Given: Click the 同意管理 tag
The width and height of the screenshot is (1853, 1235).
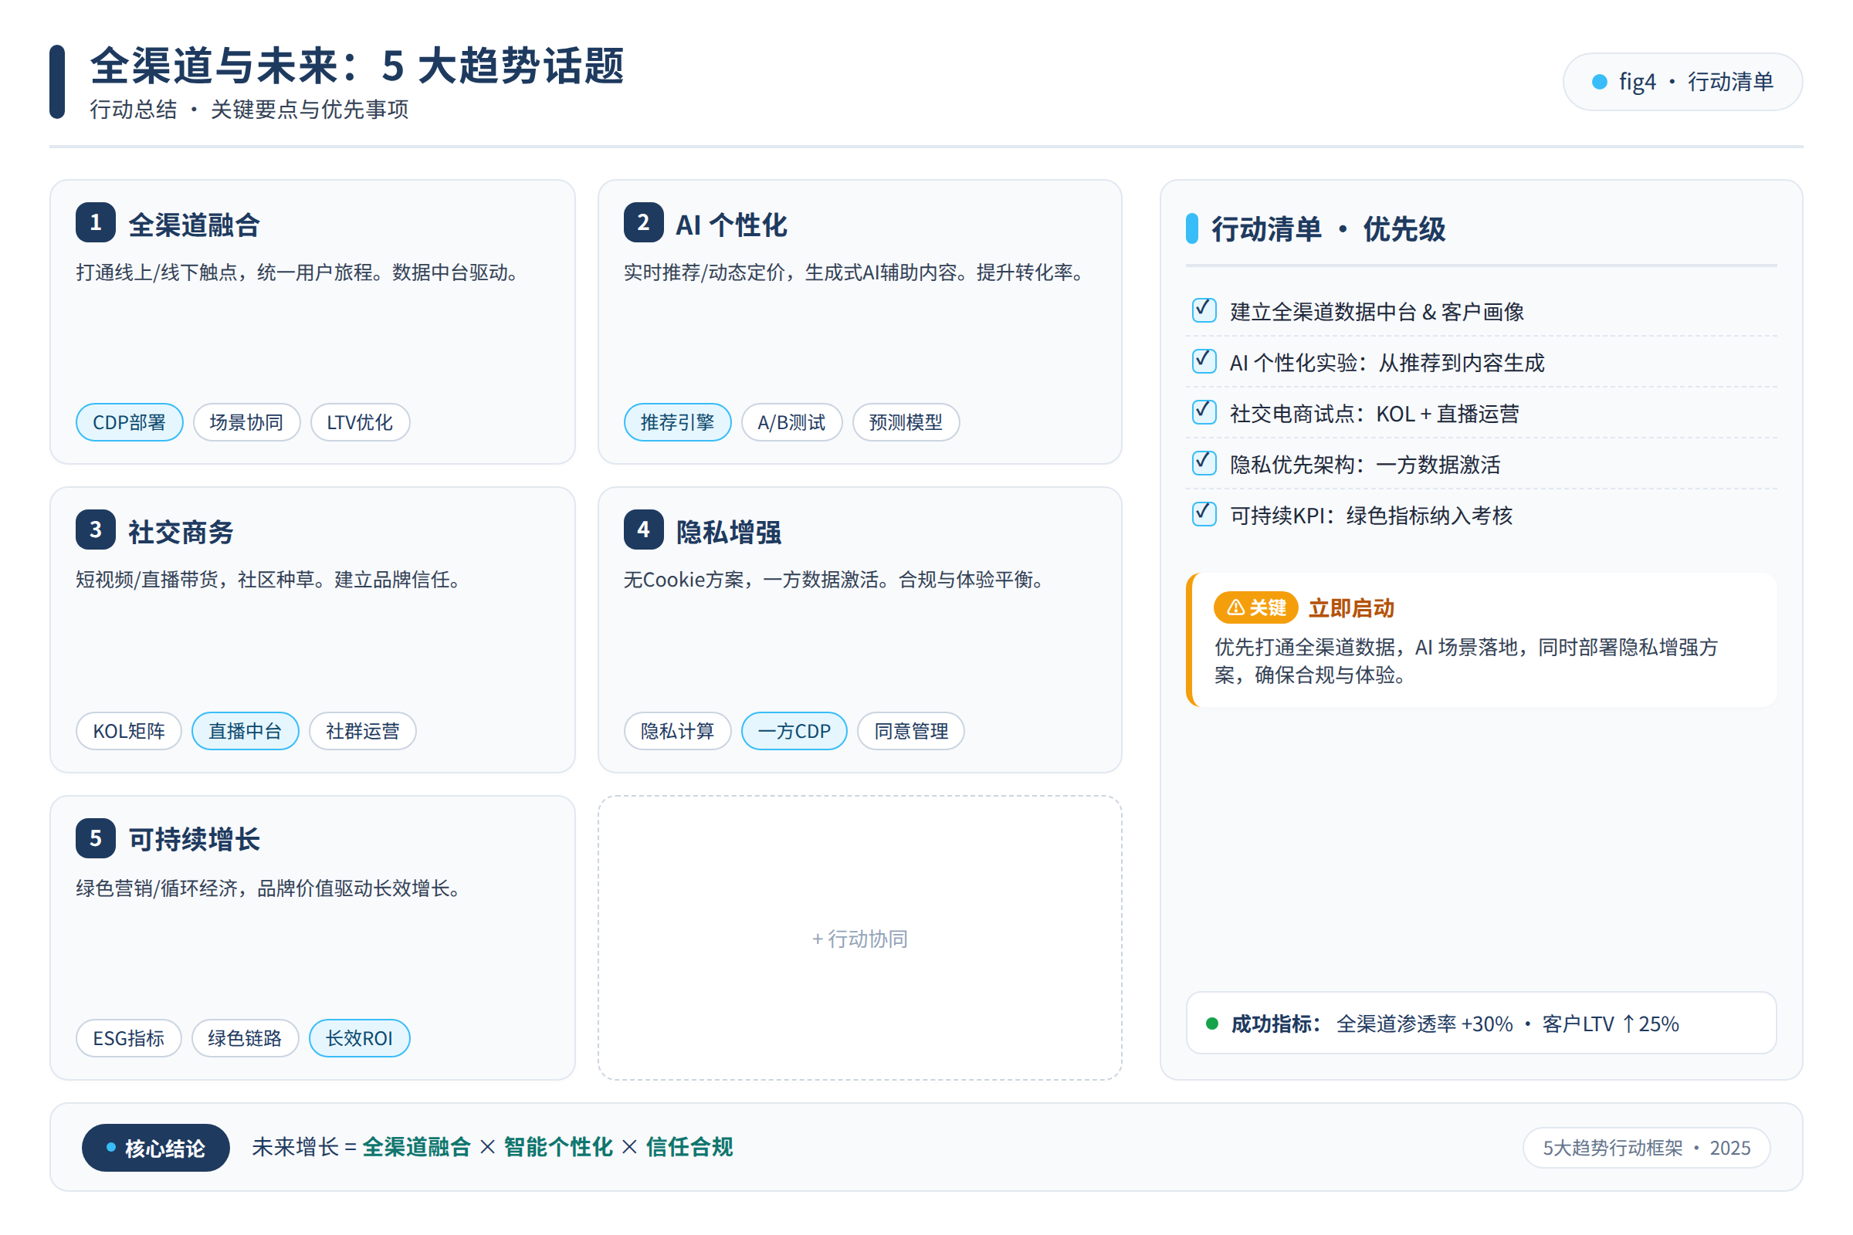Looking at the screenshot, I should (911, 731).
